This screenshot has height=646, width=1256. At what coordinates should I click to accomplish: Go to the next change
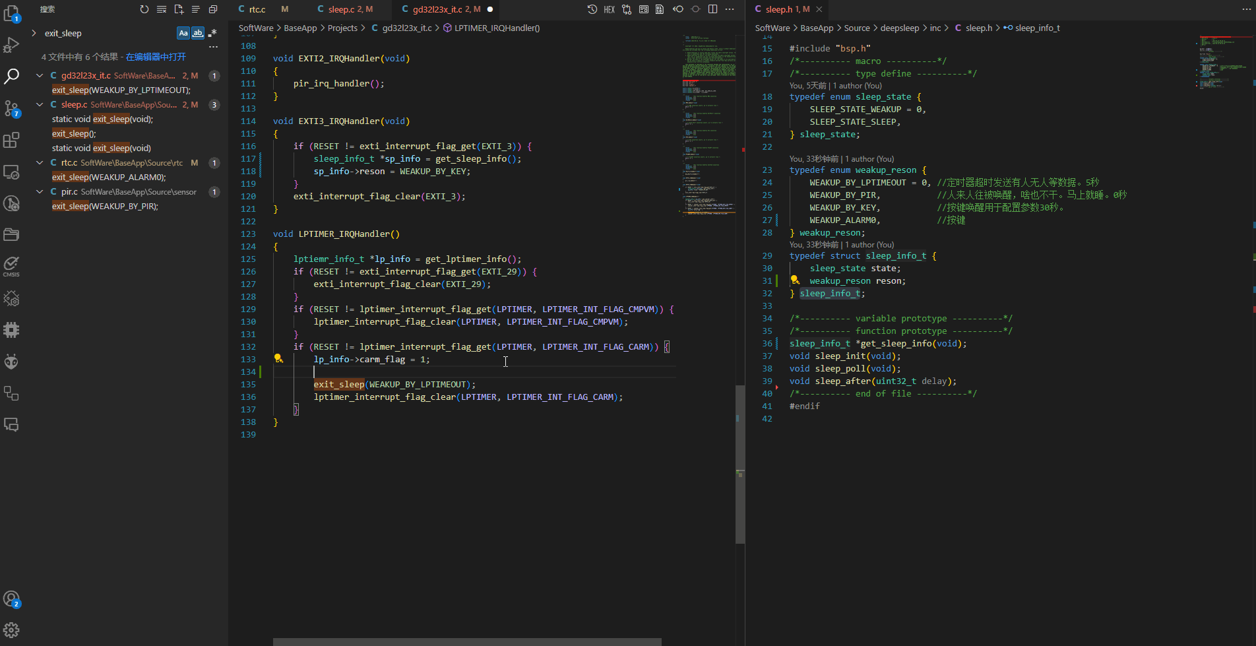[x=695, y=9]
